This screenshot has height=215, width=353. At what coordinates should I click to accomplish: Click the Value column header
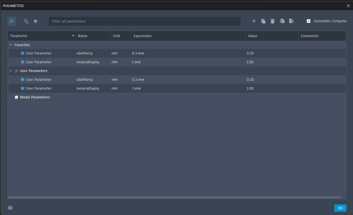(272, 36)
